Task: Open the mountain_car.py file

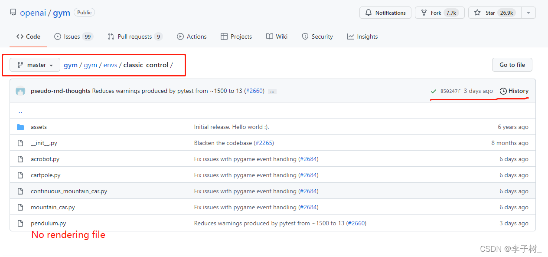Action: click(53, 207)
